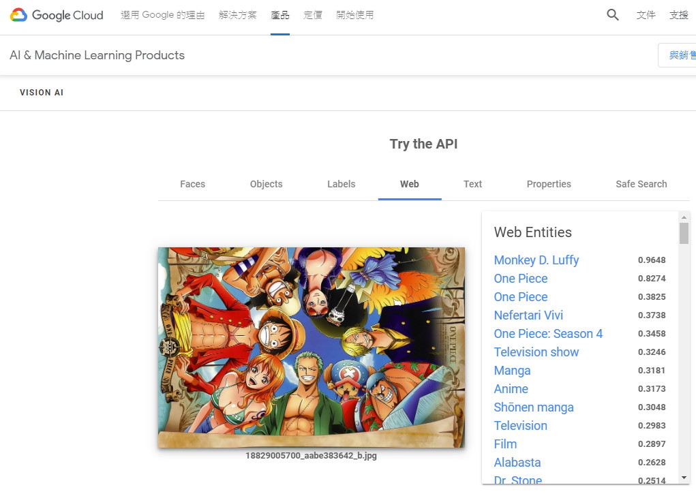Open the One Piece link scored 0.8274
The width and height of the screenshot is (696, 496).
[x=521, y=279]
